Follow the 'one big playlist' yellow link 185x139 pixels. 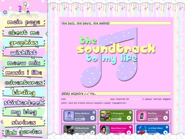coord(88,99)
